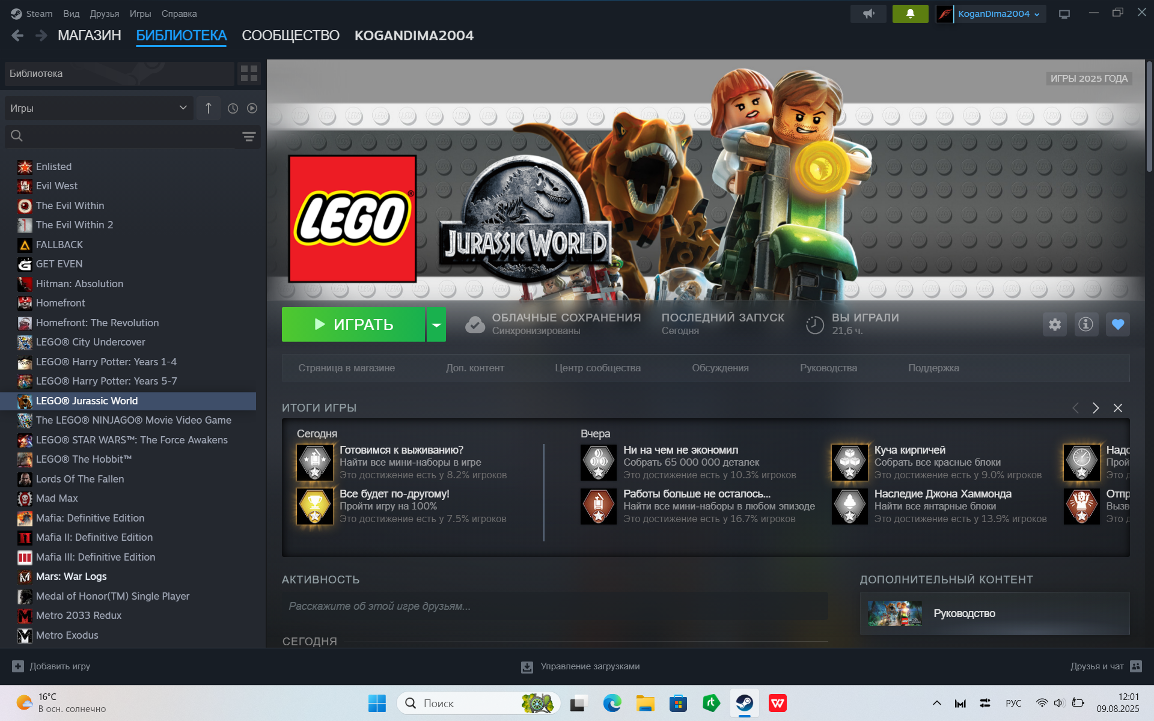Close the game summary section
The image size is (1154, 721).
1118,408
